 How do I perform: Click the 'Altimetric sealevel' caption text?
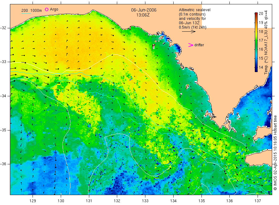(x=195, y=10)
